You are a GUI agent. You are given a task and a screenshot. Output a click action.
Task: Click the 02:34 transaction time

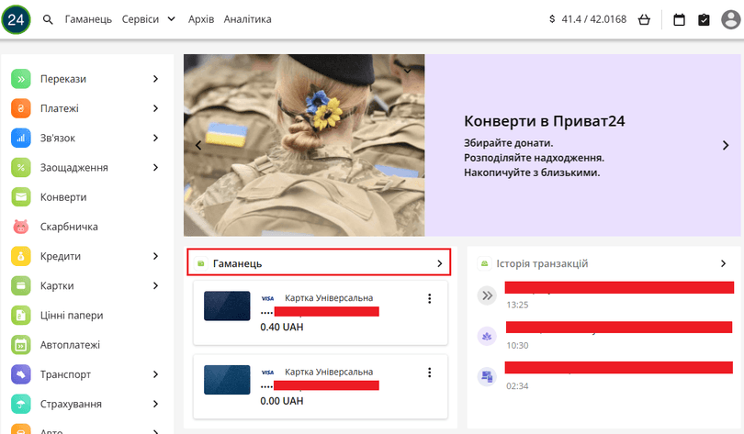(517, 386)
